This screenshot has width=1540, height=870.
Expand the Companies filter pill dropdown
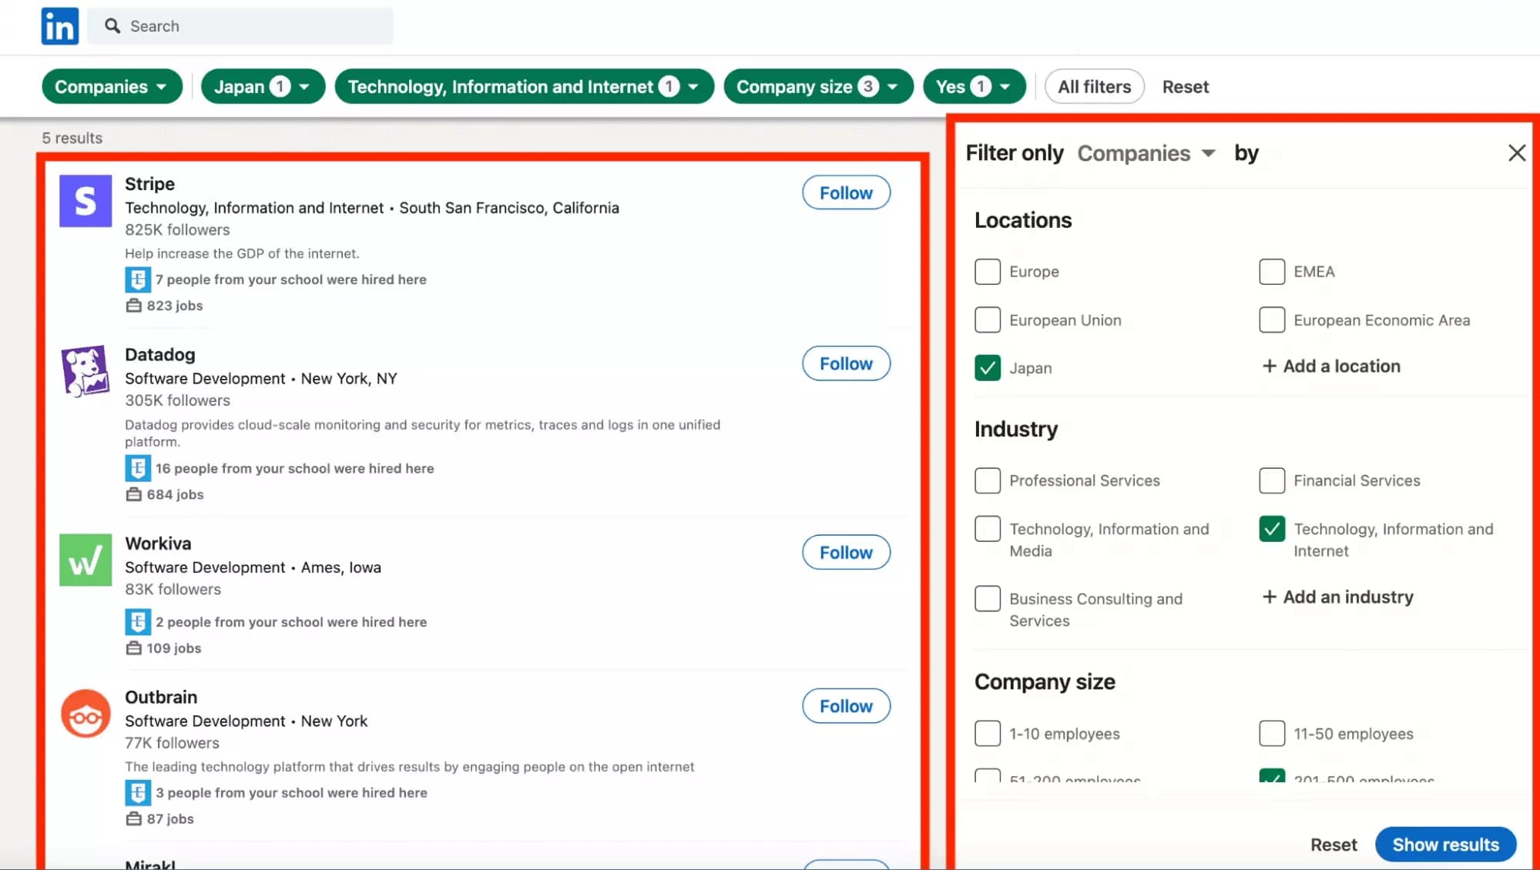click(112, 87)
